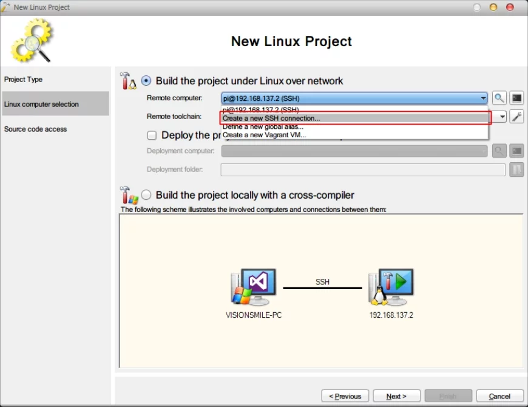The image size is (528, 407).
Task: Enable the Deploy the project checkbox
Action: pyautogui.click(x=152, y=135)
